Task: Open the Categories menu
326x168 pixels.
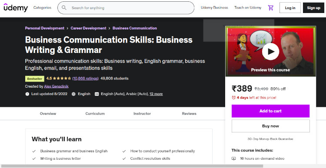Action: (x=42, y=8)
